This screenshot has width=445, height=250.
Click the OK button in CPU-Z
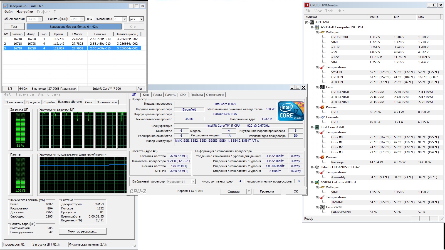(296, 191)
